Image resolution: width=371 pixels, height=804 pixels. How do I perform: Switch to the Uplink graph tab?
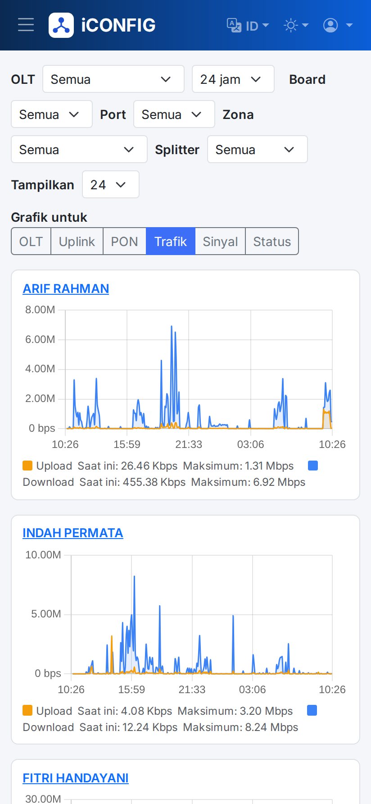click(77, 241)
